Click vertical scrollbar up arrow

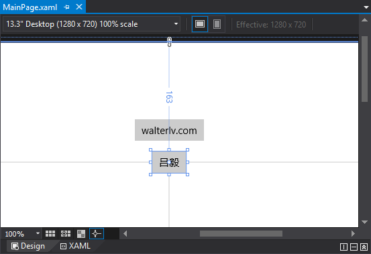click(364, 20)
